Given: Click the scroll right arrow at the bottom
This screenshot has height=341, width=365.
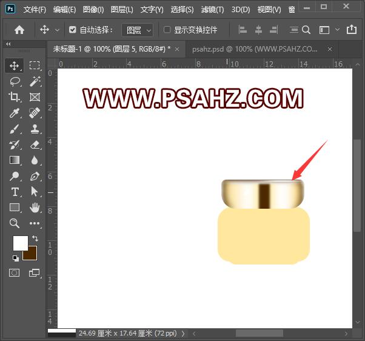Looking at the screenshot, I should click(x=346, y=334).
